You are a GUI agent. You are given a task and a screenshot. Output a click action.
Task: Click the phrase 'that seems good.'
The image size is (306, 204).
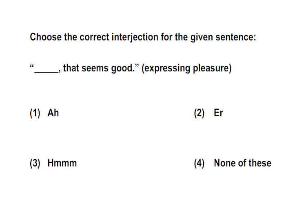[99, 68]
